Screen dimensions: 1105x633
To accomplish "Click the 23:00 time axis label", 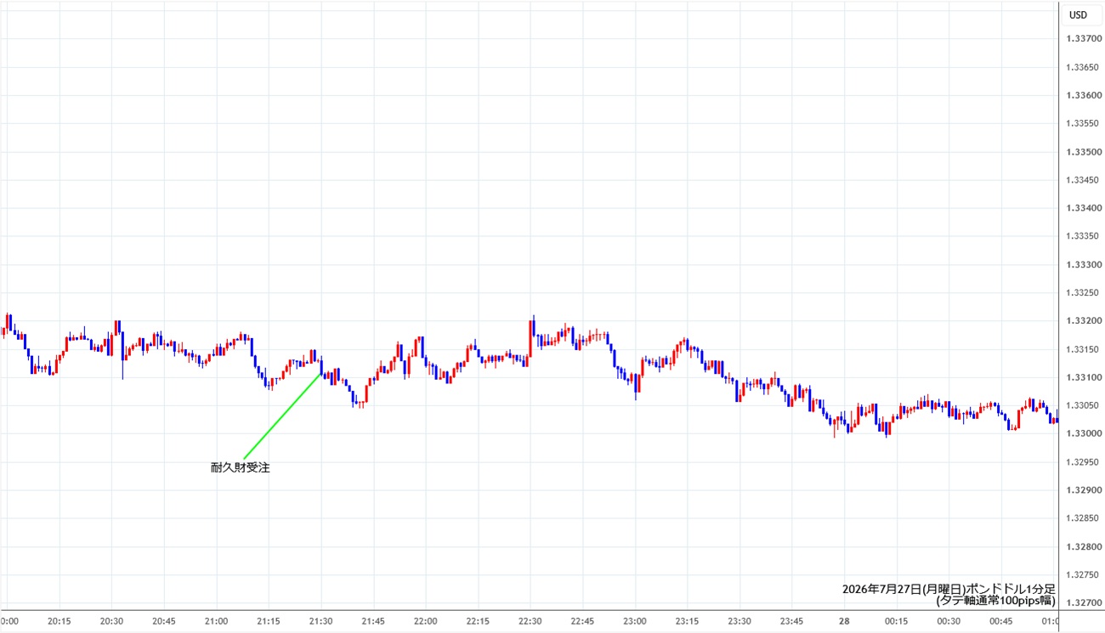I will click(x=635, y=621).
